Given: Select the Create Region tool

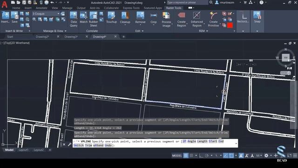Looking at the screenshot, I should pos(181,19).
